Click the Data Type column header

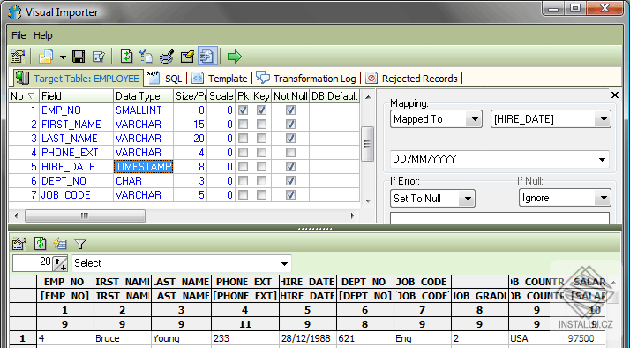click(x=144, y=95)
